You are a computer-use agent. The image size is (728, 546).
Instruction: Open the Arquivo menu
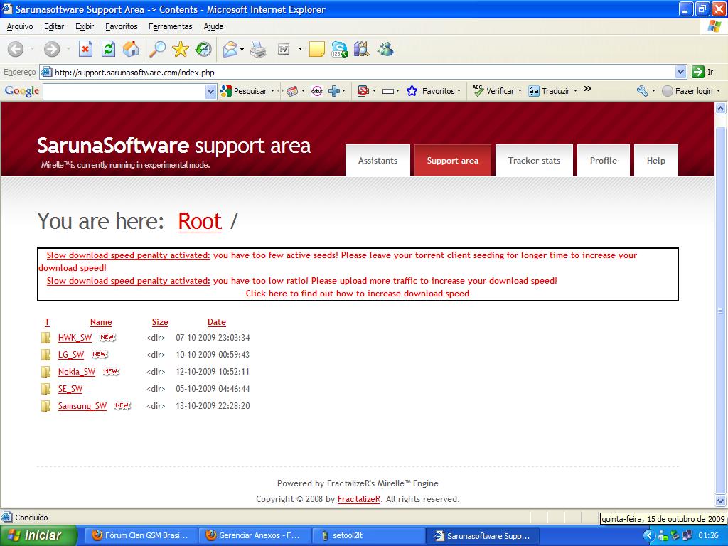[19, 26]
